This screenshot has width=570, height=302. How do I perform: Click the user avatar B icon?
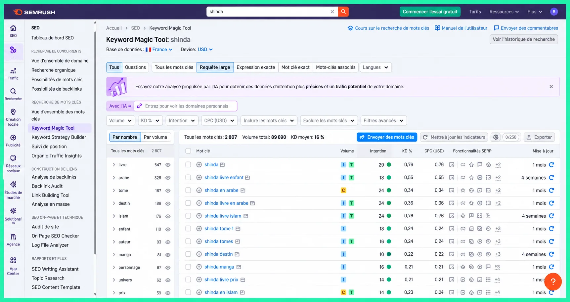tap(554, 12)
